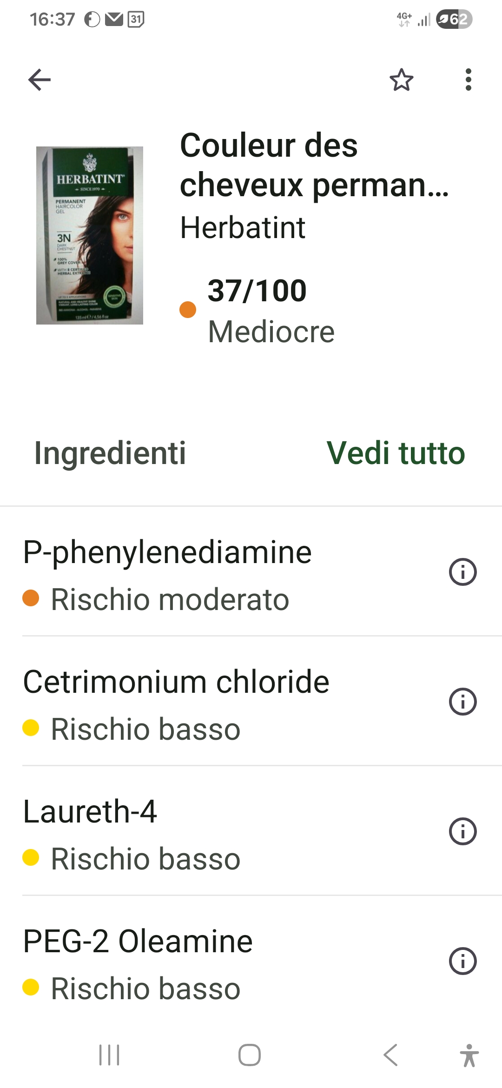View Laureth-4 info details

coord(462,831)
